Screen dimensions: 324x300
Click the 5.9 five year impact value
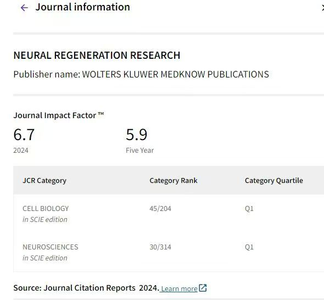136,135
